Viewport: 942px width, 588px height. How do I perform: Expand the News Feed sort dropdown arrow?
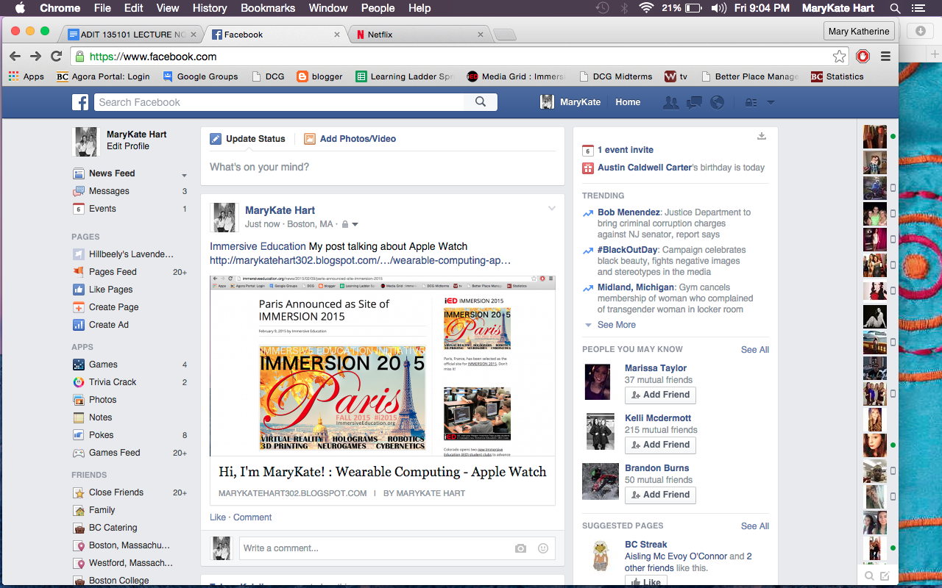click(x=184, y=175)
